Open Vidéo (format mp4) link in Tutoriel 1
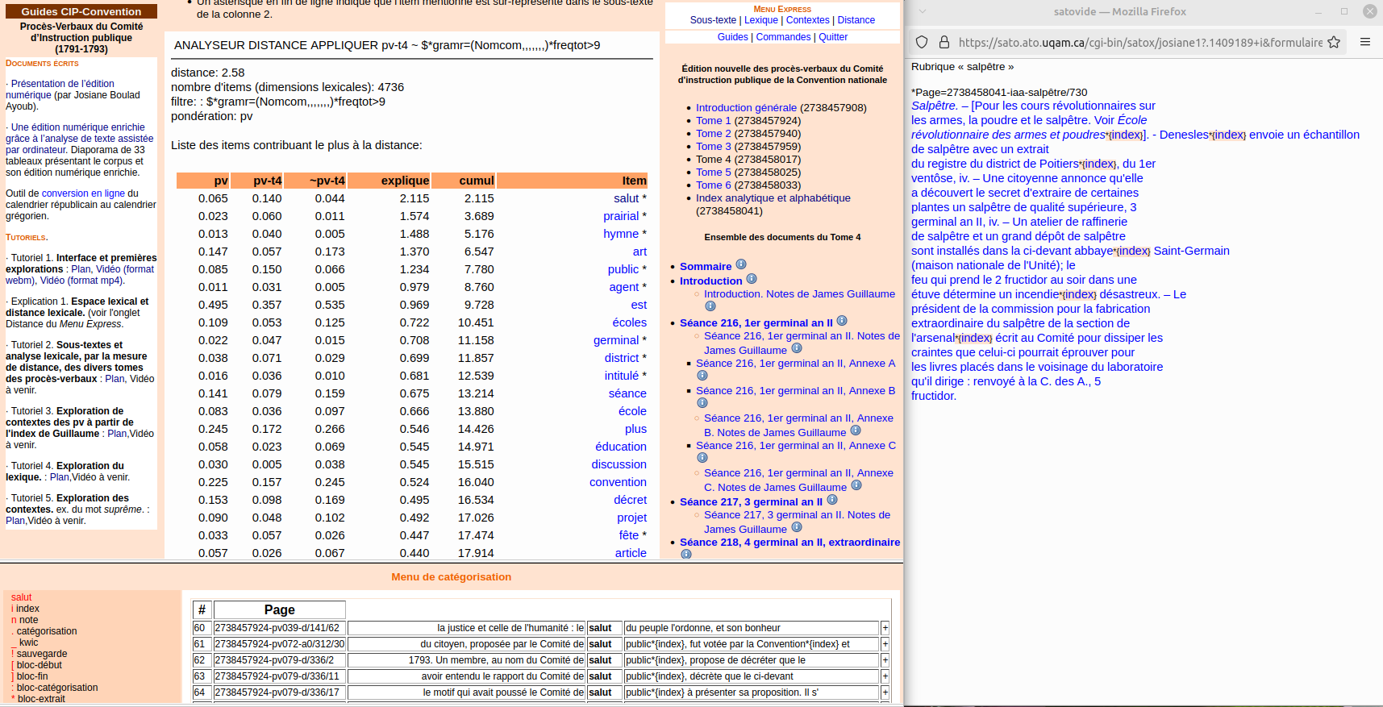The width and height of the screenshot is (1383, 707). pos(82,281)
